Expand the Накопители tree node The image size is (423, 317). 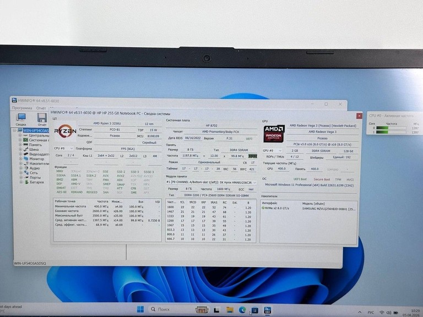(20, 163)
